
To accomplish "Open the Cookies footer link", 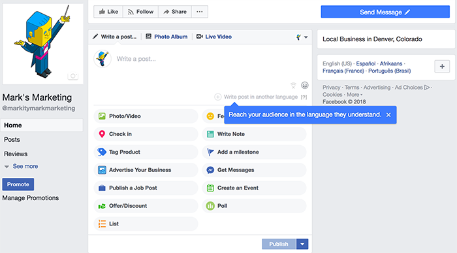I will coord(332,95).
